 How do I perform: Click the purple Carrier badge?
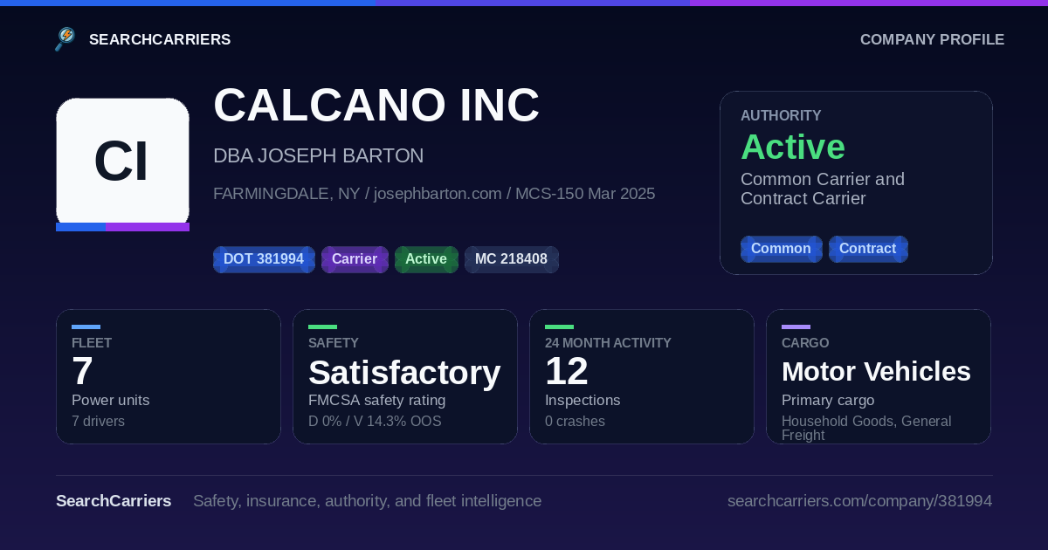pos(355,259)
